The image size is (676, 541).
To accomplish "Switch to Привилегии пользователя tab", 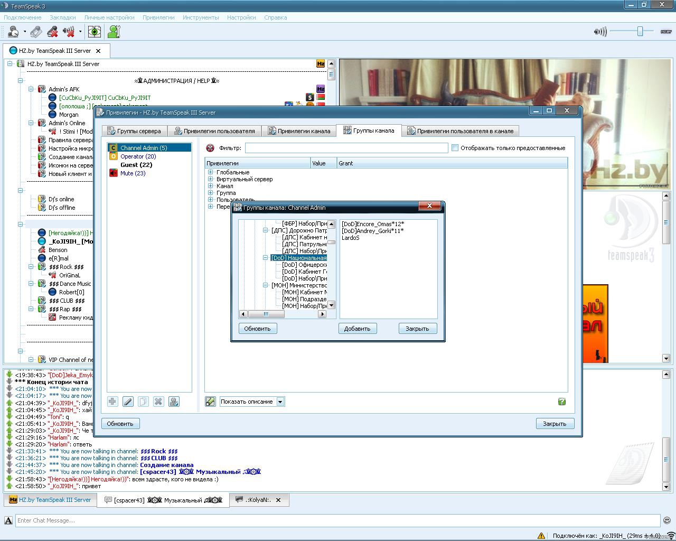I will [214, 131].
